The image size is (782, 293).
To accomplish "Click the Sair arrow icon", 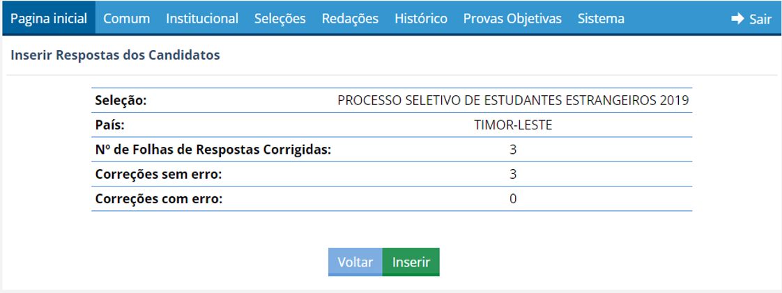I will pyautogui.click(x=737, y=19).
